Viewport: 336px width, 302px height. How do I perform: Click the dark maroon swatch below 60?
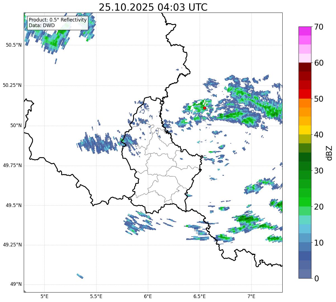click(305, 67)
